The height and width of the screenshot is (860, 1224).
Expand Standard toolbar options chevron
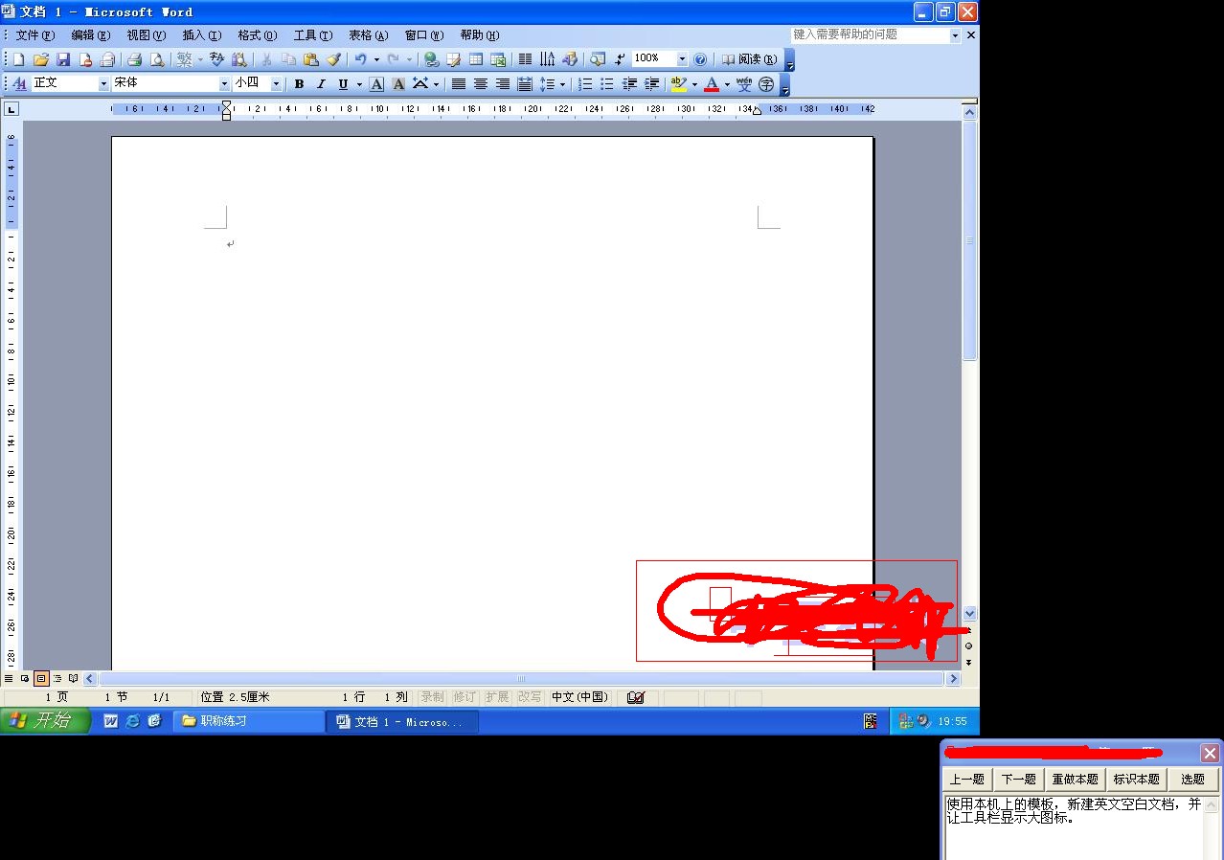[789, 60]
